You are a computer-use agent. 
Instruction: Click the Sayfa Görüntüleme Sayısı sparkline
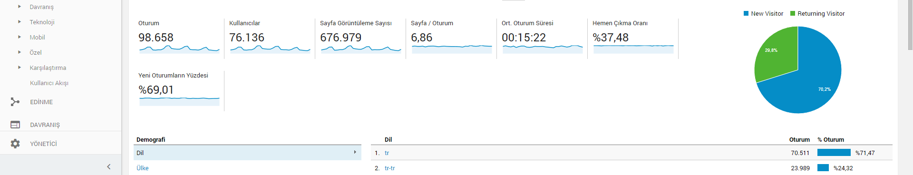361,49
